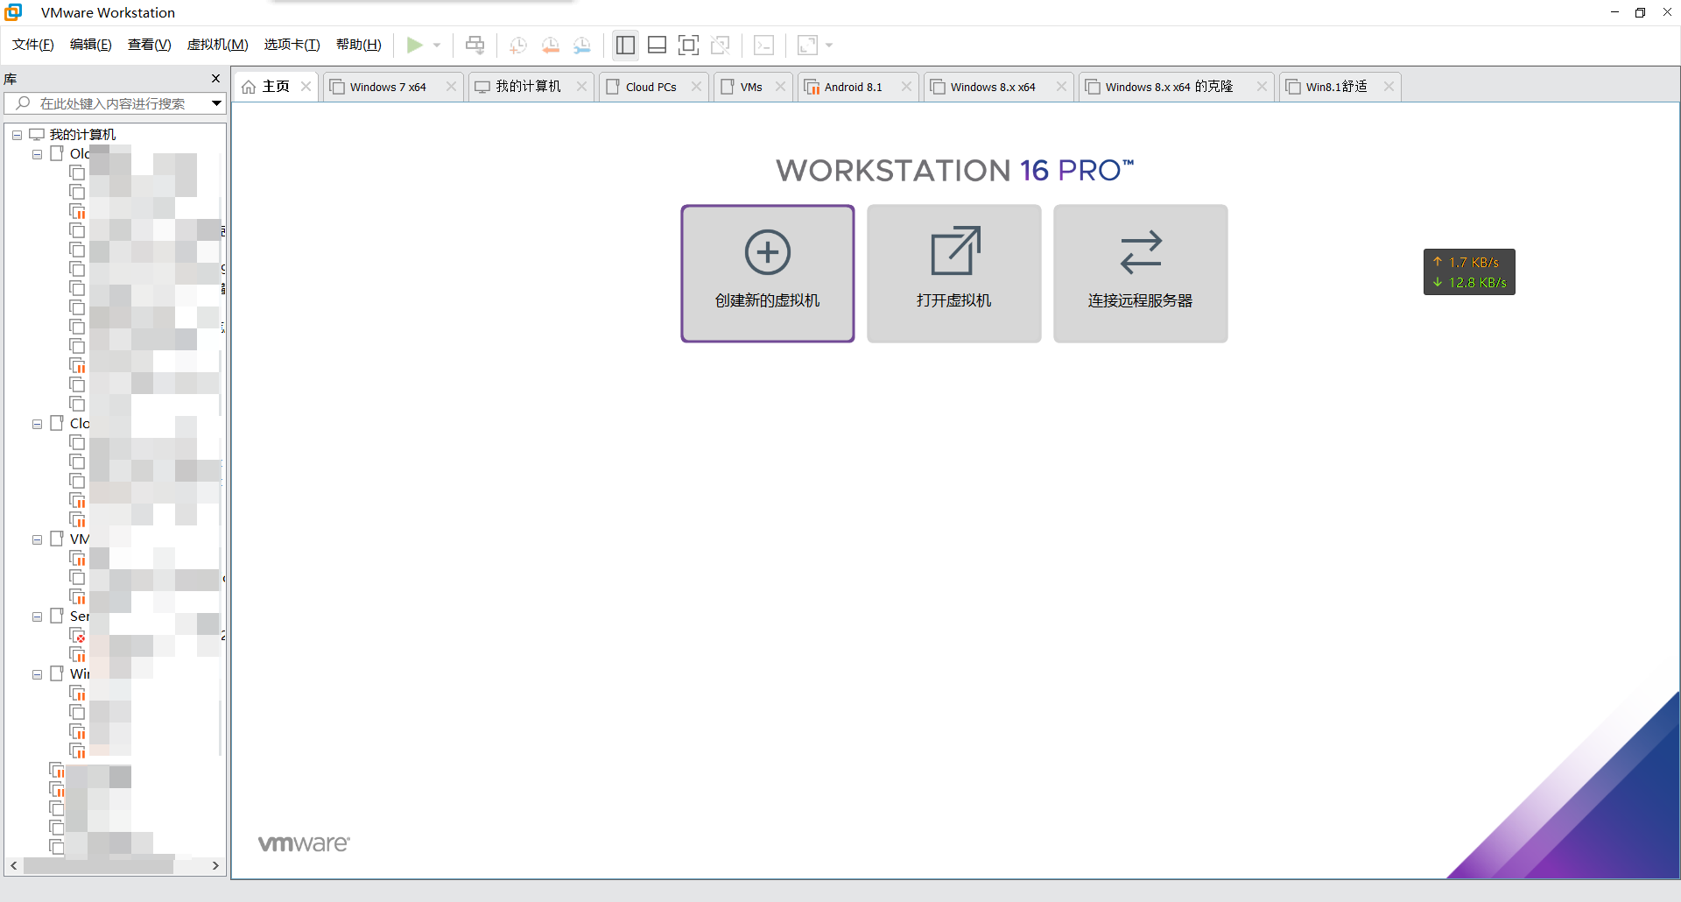
Task: Collapse the folder starting with Clo
Action: tap(38, 424)
